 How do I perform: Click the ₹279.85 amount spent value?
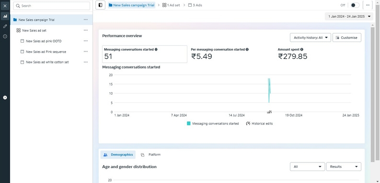click(x=292, y=56)
